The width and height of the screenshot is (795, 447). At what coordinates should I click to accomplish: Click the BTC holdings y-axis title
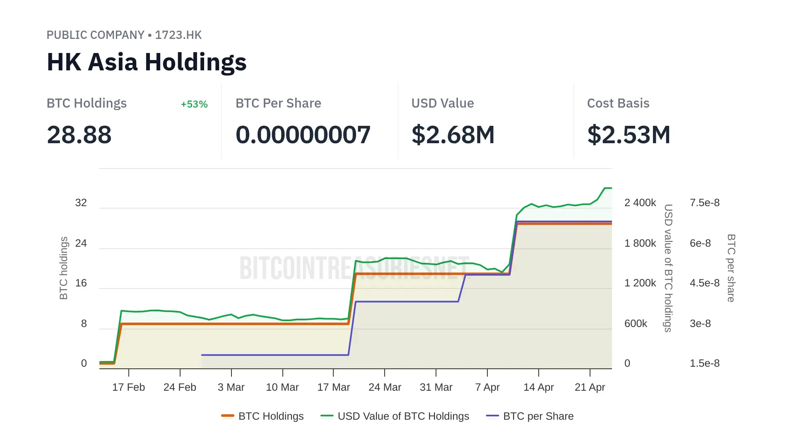pyautogui.click(x=63, y=268)
